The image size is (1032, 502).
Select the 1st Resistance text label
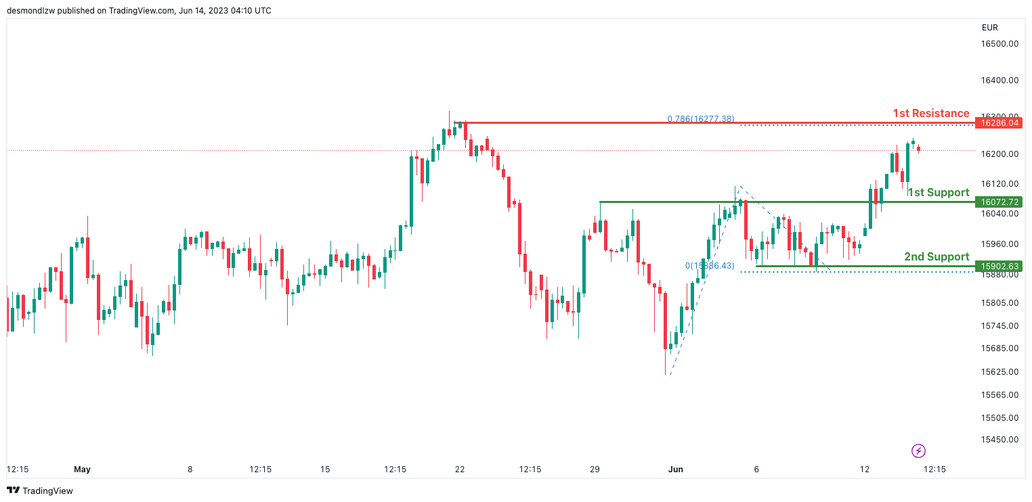(930, 113)
